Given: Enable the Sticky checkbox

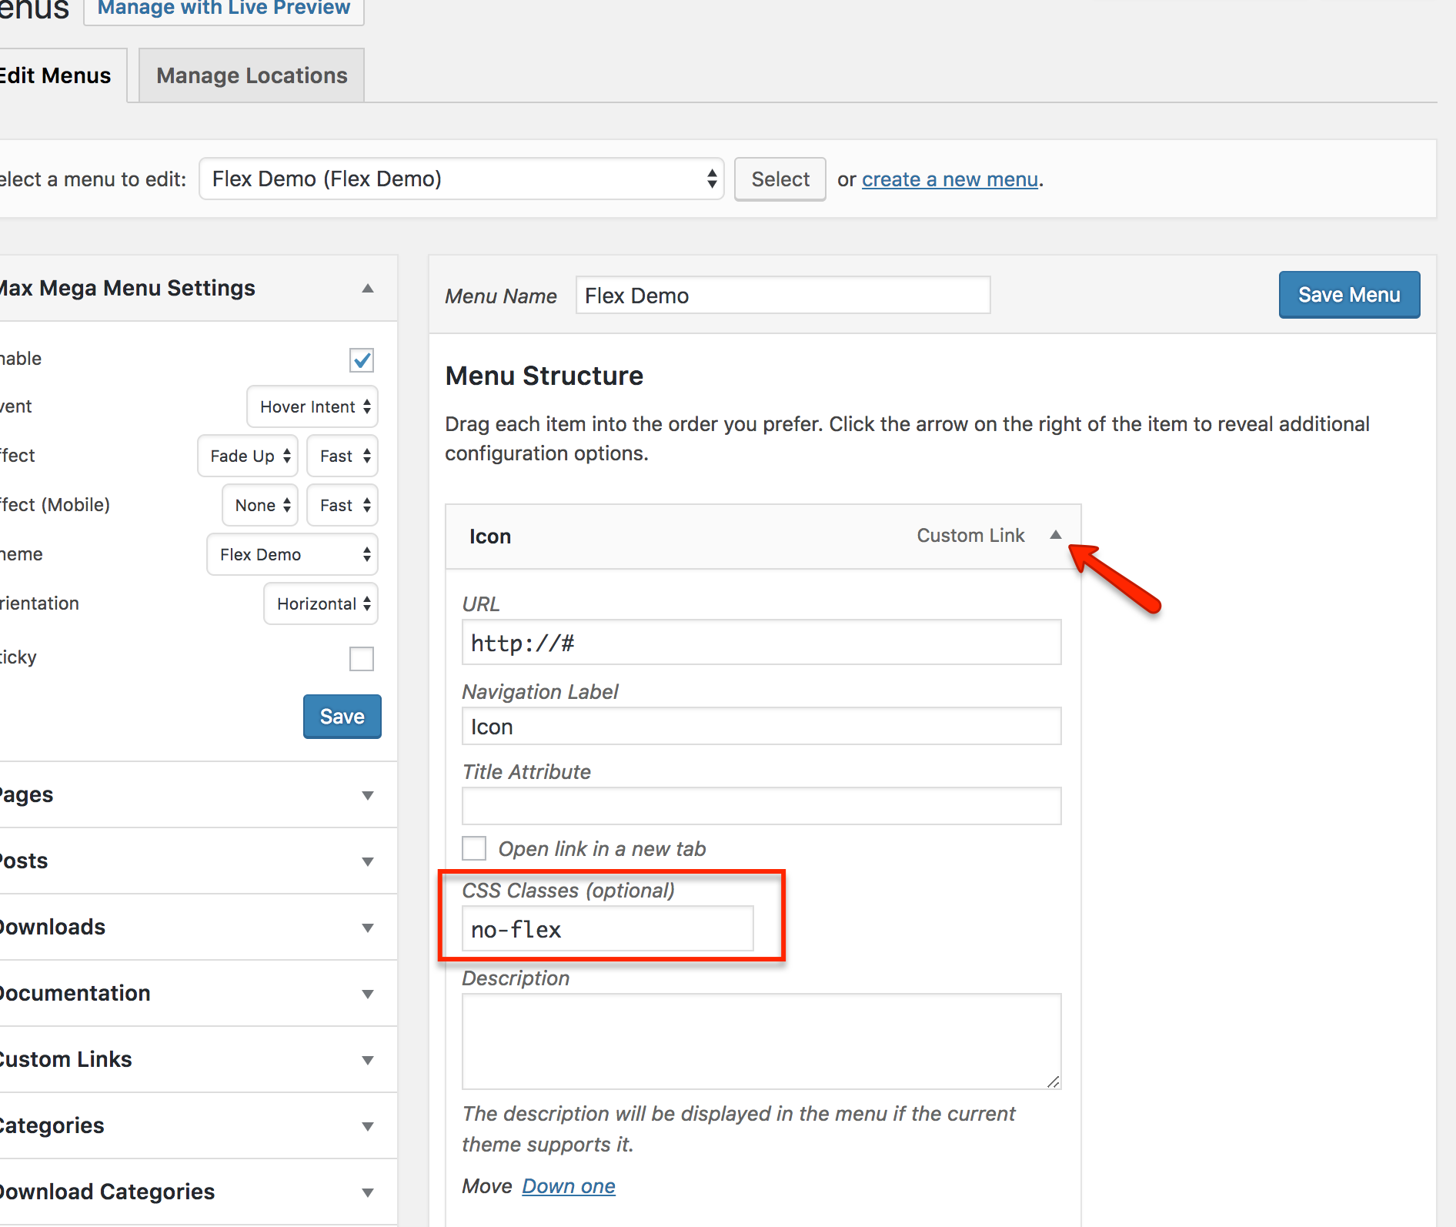Looking at the screenshot, I should [361, 658].
